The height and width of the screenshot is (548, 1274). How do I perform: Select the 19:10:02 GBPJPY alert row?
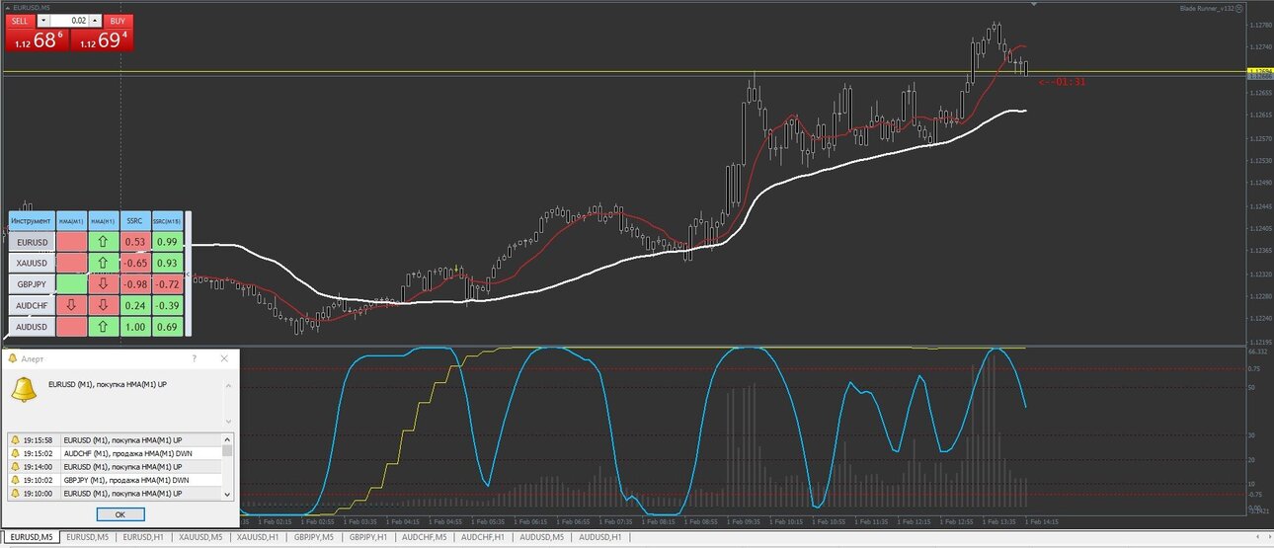click(x=115, y=479)
